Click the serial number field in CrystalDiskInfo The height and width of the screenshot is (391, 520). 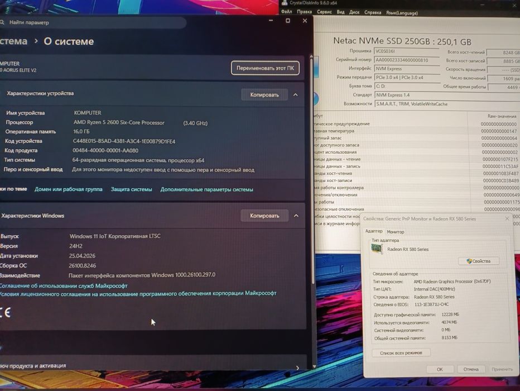tap(407, 60)
